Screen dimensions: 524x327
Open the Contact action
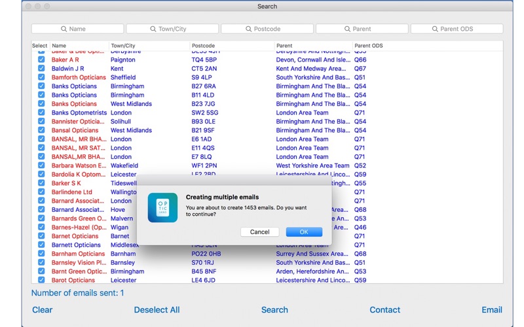tap(384, 309)
